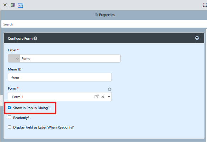Click the help question mark beside Configure Form

pos(35,38)
